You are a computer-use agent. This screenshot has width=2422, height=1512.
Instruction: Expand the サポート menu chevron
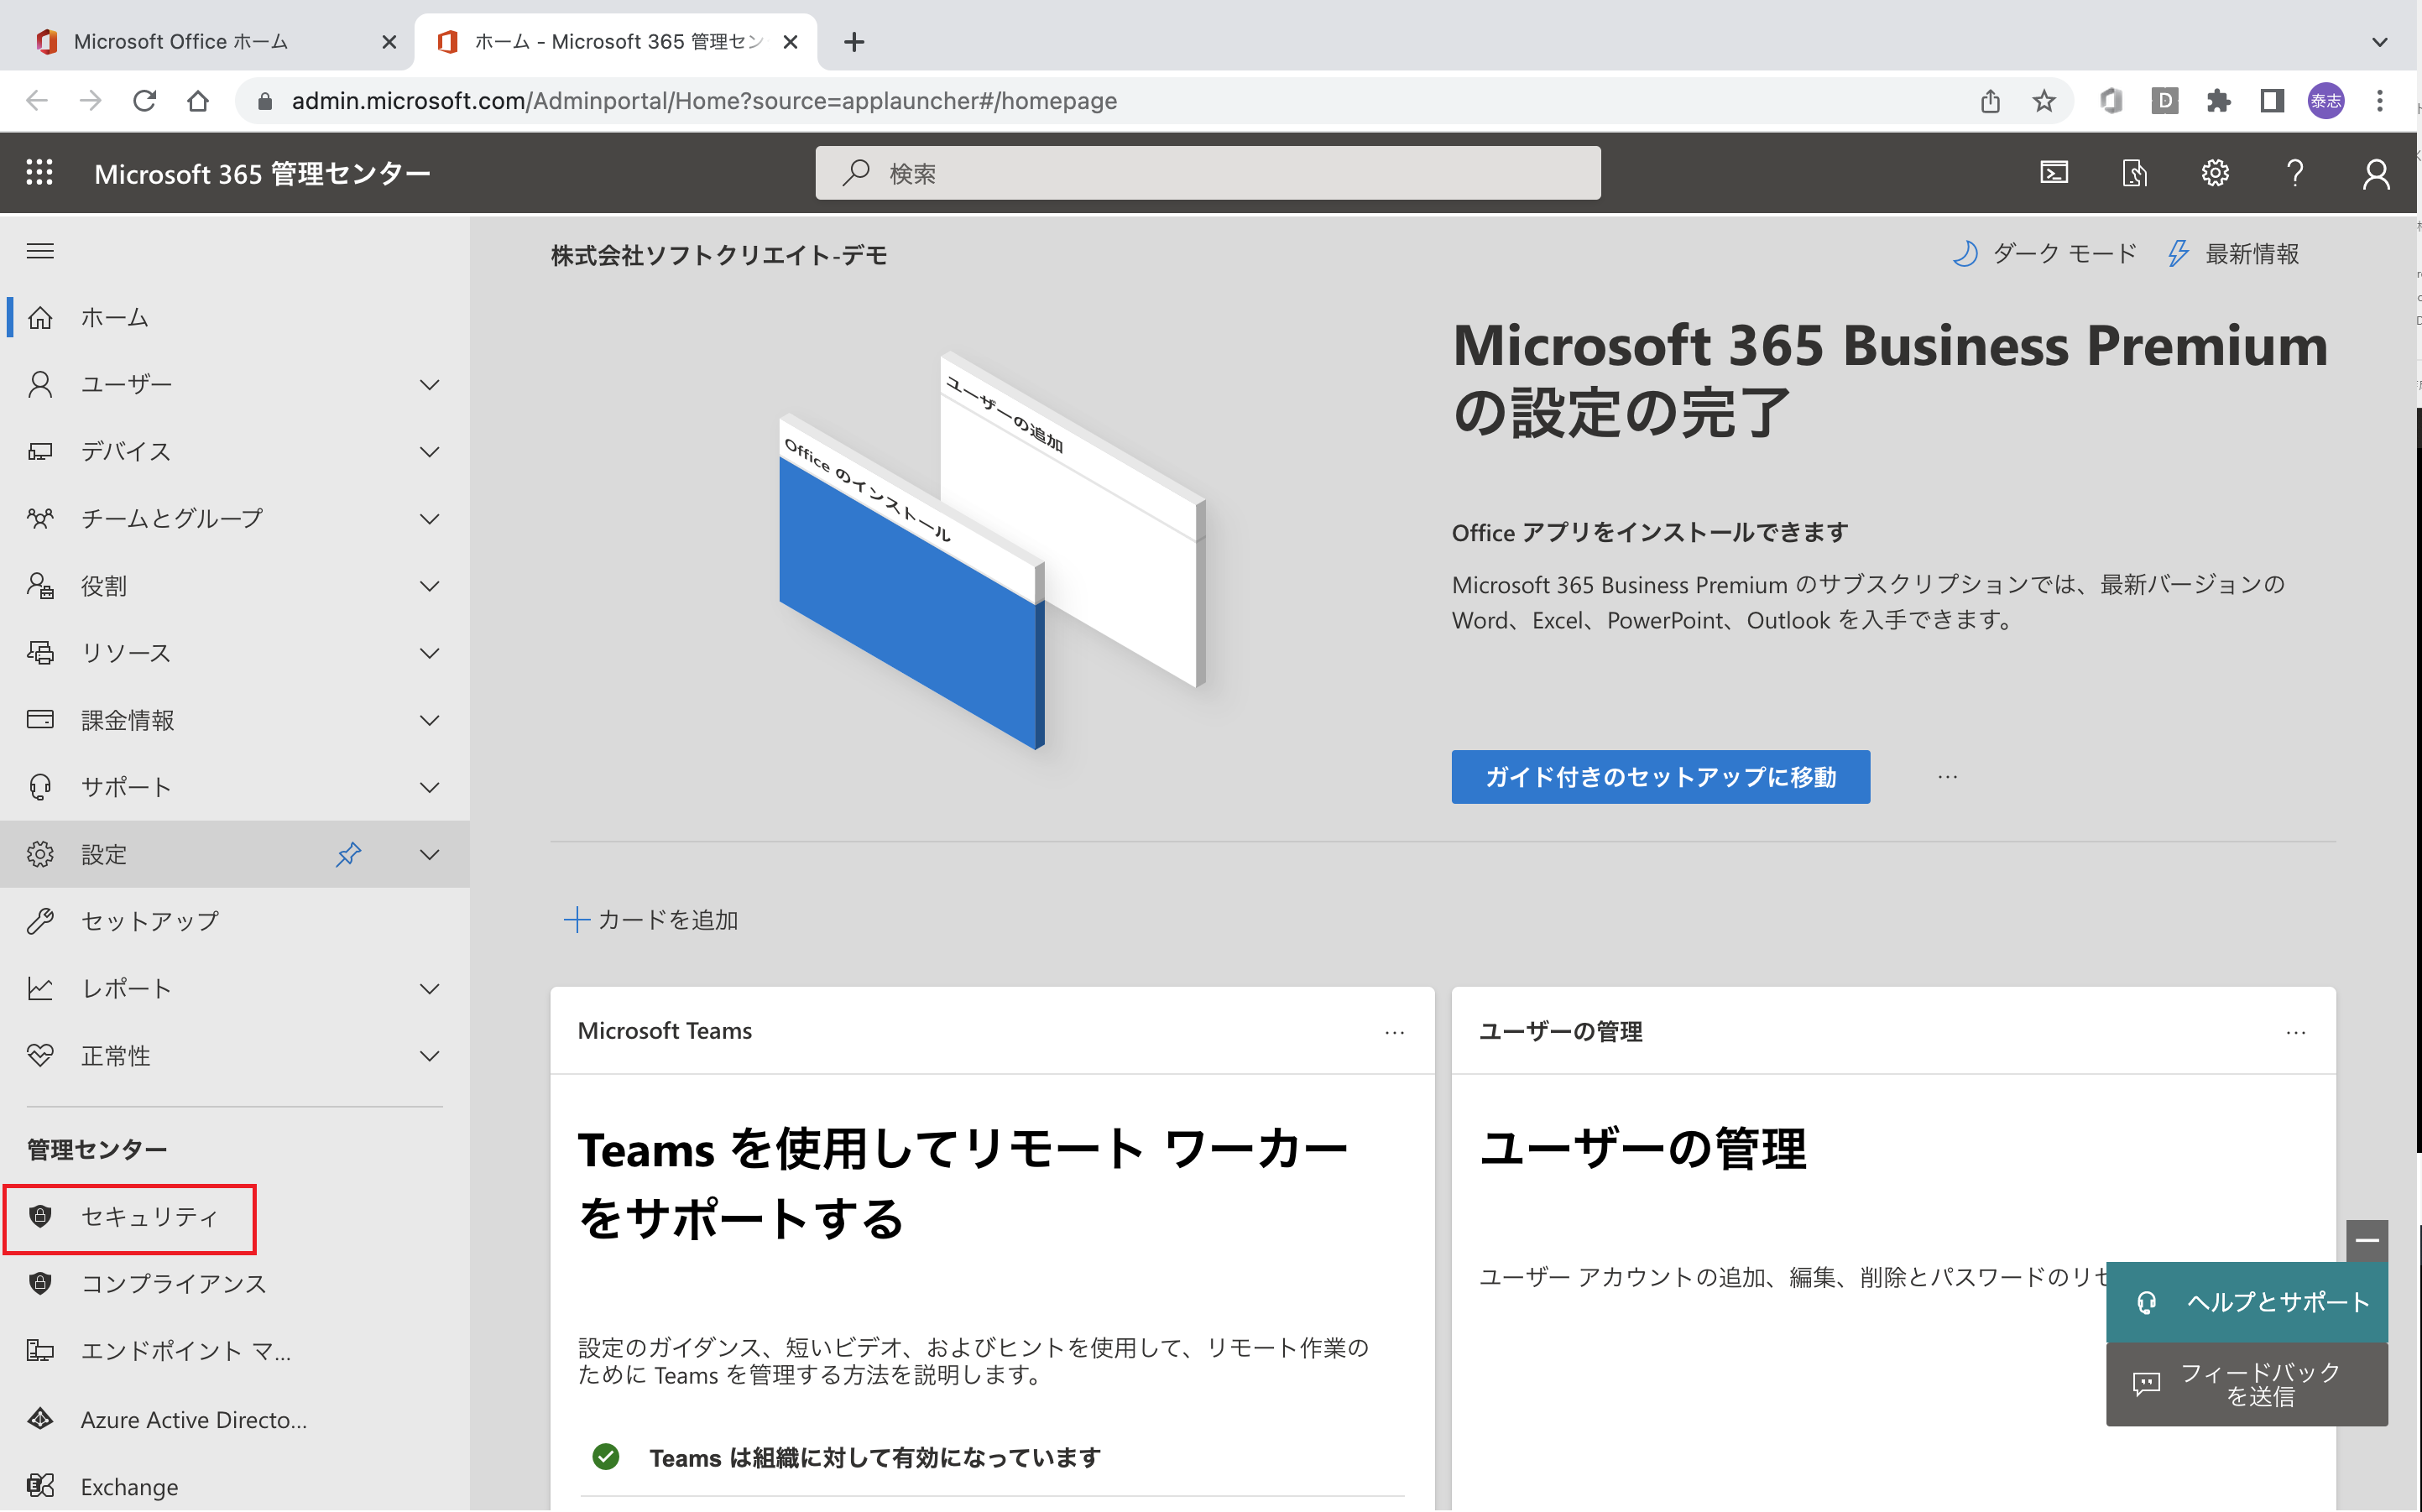coord(429,787)
